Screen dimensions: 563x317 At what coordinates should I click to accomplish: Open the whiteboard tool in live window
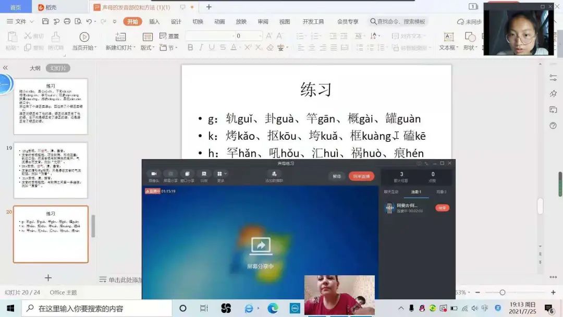pos(204,174)
